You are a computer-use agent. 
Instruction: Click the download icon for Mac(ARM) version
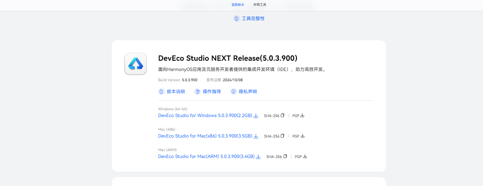(x=258, y=157)
